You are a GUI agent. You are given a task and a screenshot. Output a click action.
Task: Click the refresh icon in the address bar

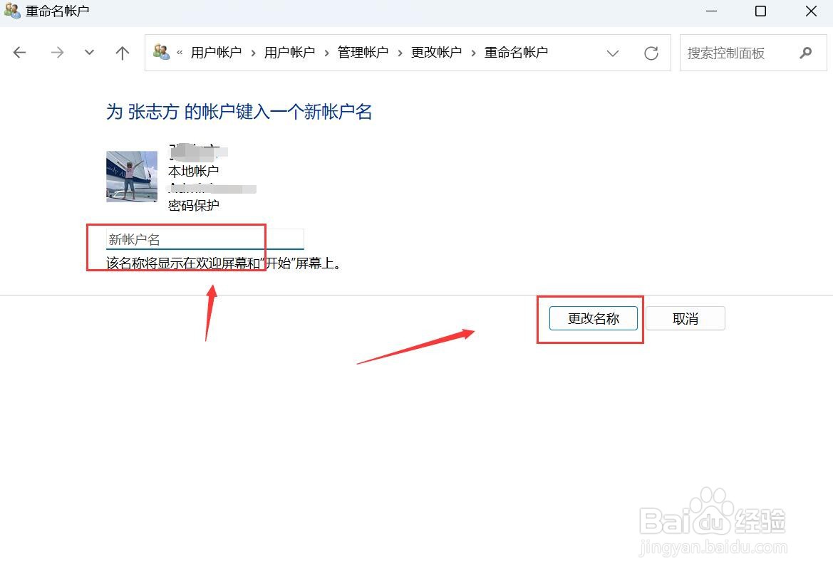coord(651,53)
